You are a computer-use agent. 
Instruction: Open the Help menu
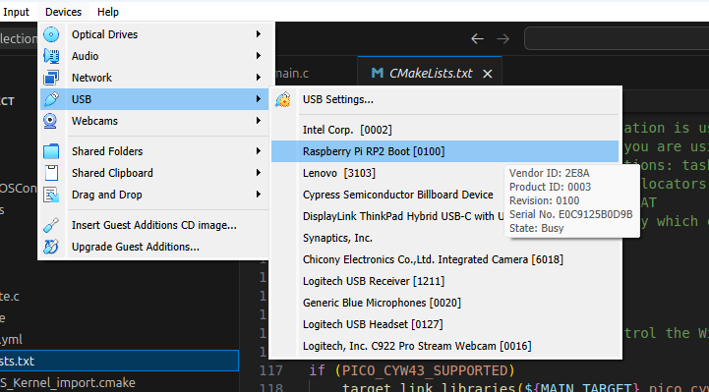pos(108,12)
